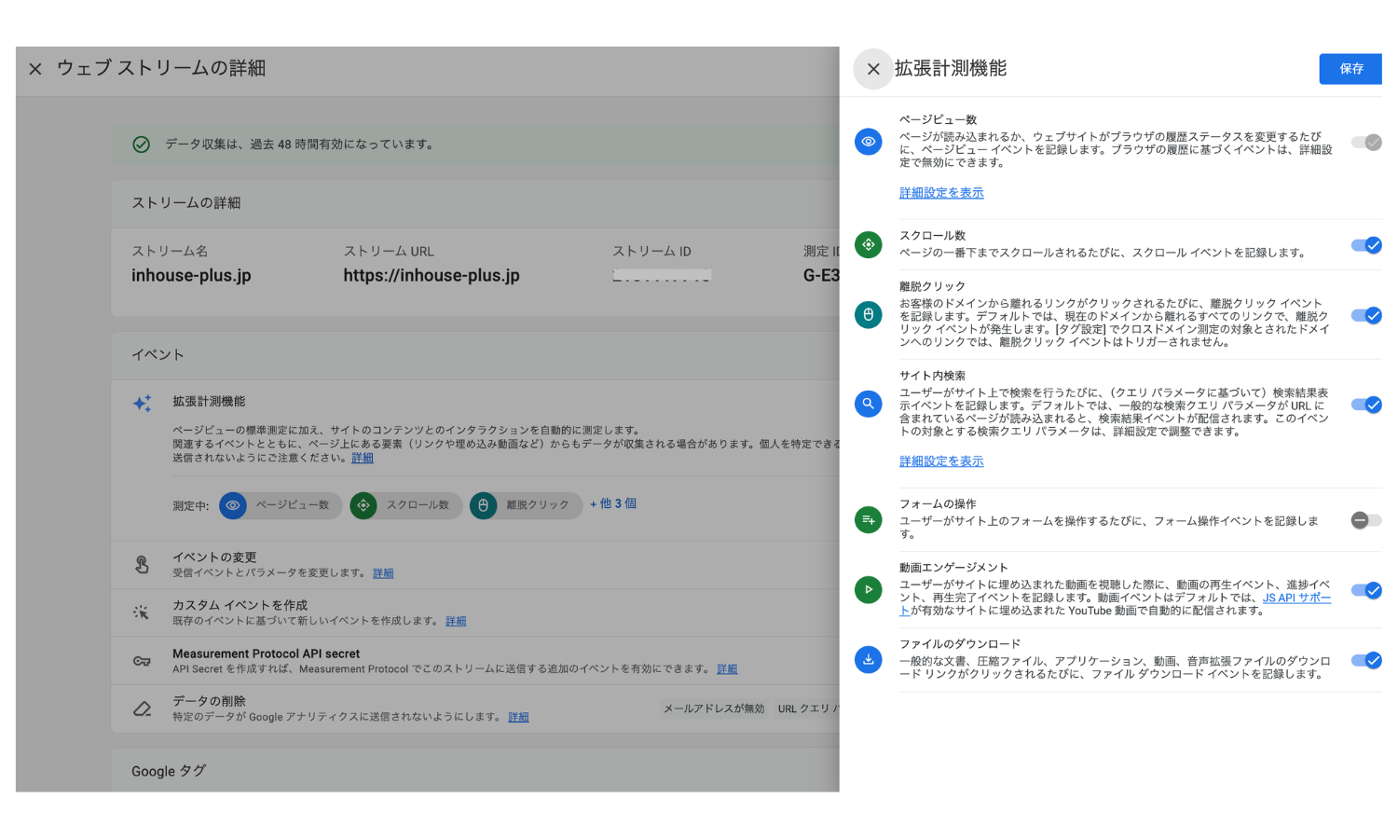1398x839 pixels.
Task: Disable the 動画エンゲージメント switch
Action: (x=1366, y=590)
